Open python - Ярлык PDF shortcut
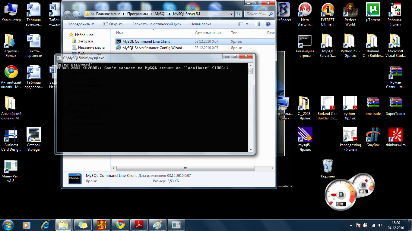Viewport: 412px width, 231px height. [x=350, y=108]
